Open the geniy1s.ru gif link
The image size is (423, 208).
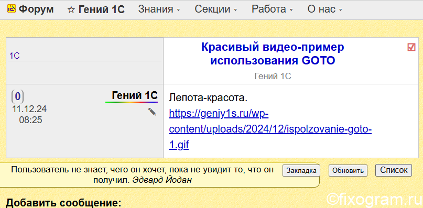[270, 129]
